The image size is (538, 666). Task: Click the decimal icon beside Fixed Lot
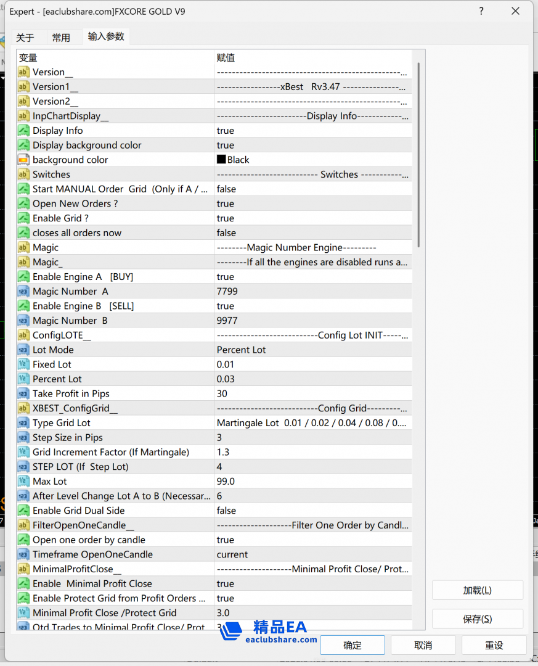tap(23, 364)
